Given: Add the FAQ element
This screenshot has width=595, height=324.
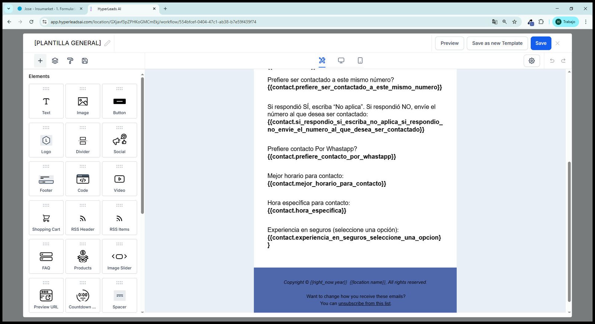Looking at the screenshot, I should (46, 256).
